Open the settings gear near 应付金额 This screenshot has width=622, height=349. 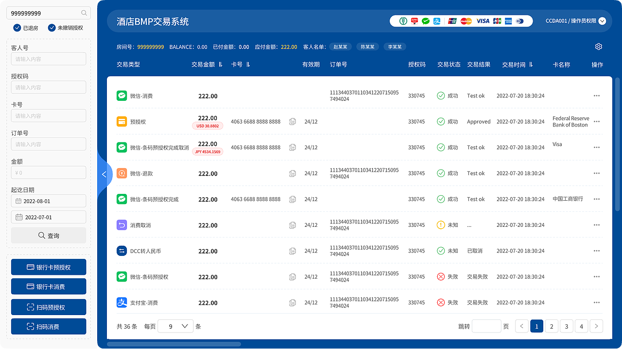pyautogui.click(x=599, y=47)
